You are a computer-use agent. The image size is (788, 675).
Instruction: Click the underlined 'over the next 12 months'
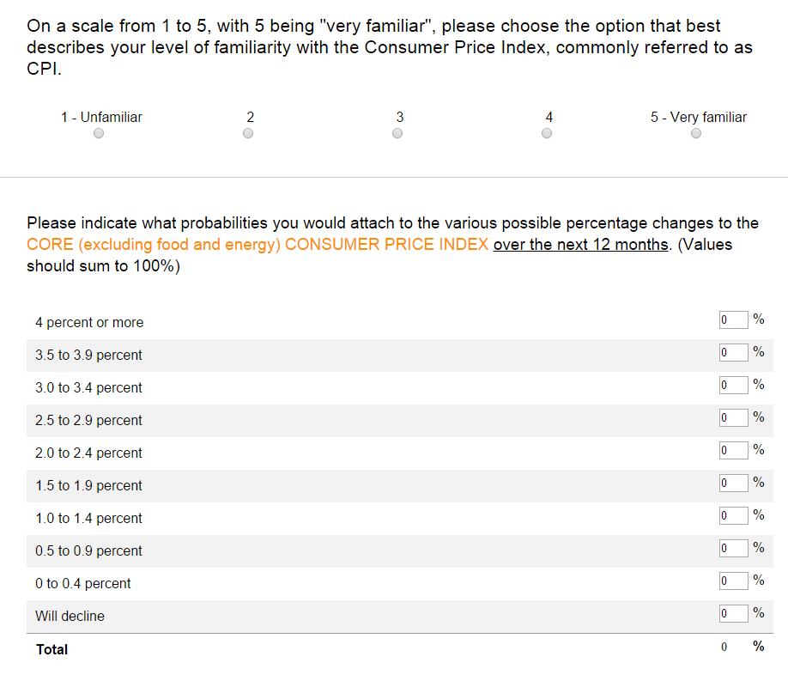click(581, 244)
